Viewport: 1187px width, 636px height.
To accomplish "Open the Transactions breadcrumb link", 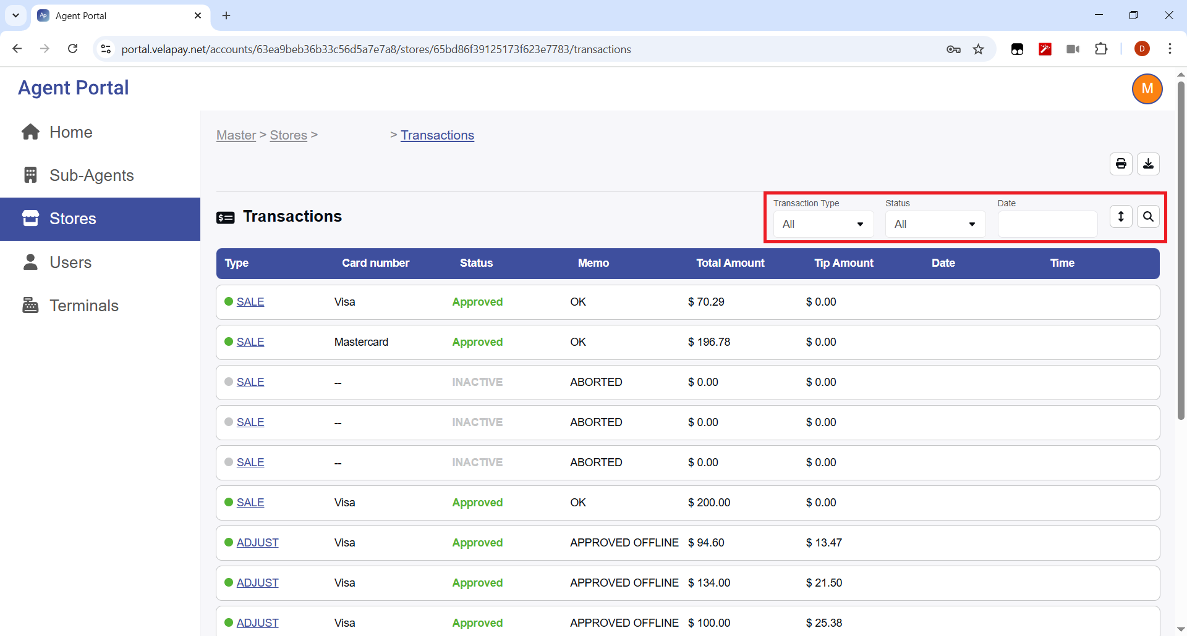I will tap(437, 135).
